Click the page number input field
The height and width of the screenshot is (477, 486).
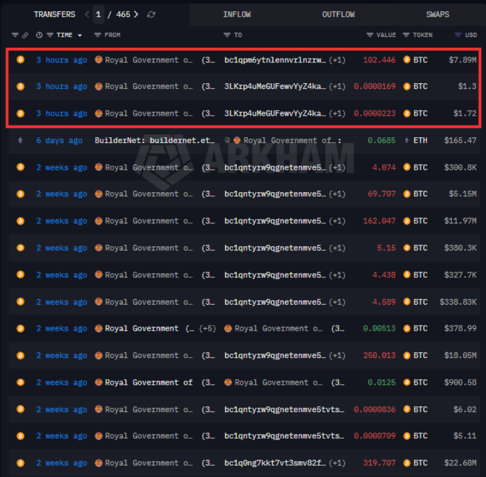point(98,15)
